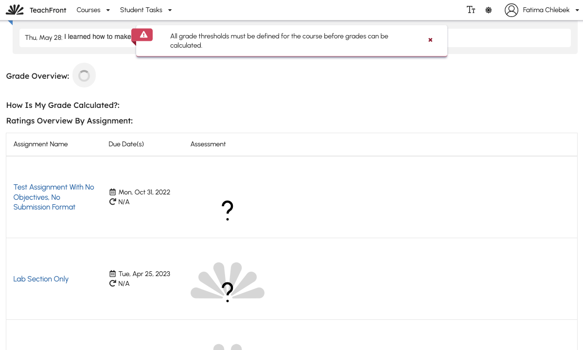This screenshot has width=583, height=350.
Task: Click the grade thresholds error message text
Action: point(279,41)
